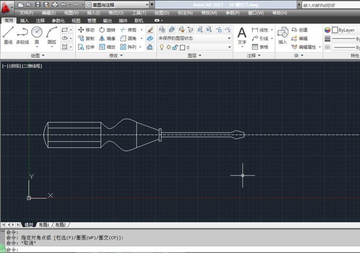Switch to the 注释 ribbon tab
The height and width of the screenshot is (253, 360).
[x=40, y=20]
